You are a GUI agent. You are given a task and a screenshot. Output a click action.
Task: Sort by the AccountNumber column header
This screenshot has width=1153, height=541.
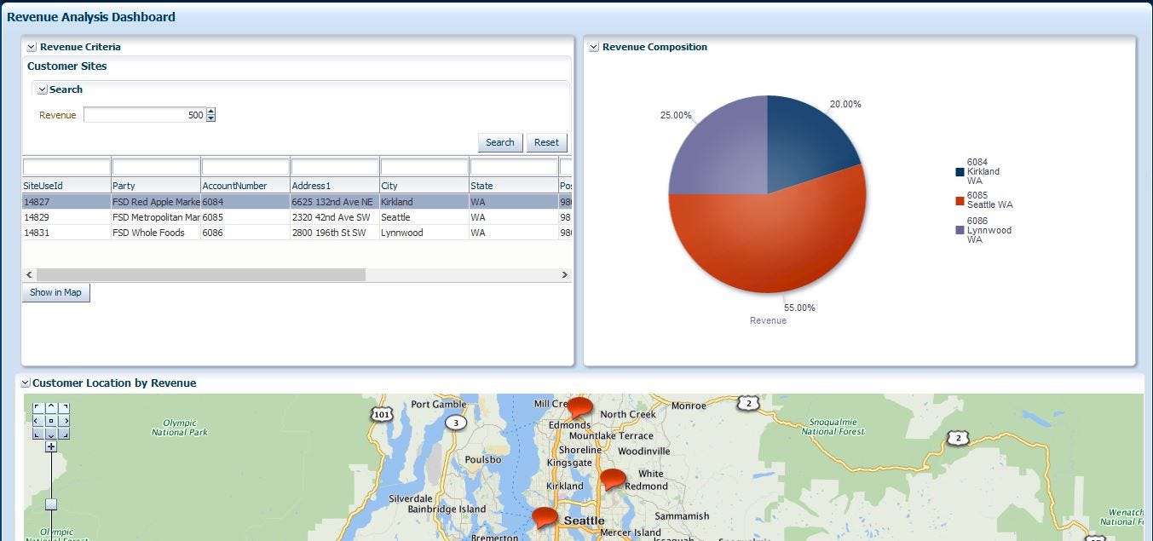tap(245, 186)
